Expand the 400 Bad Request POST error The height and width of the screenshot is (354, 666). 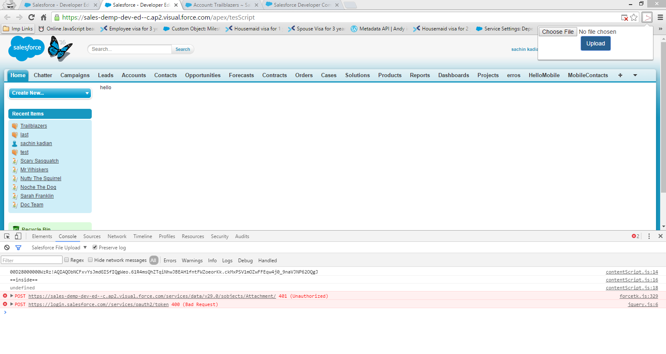(12, 304)
